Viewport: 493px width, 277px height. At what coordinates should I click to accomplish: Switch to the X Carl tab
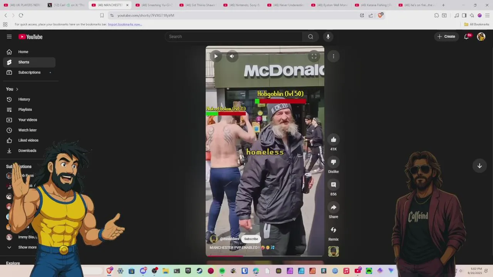(x=66, y=5)
